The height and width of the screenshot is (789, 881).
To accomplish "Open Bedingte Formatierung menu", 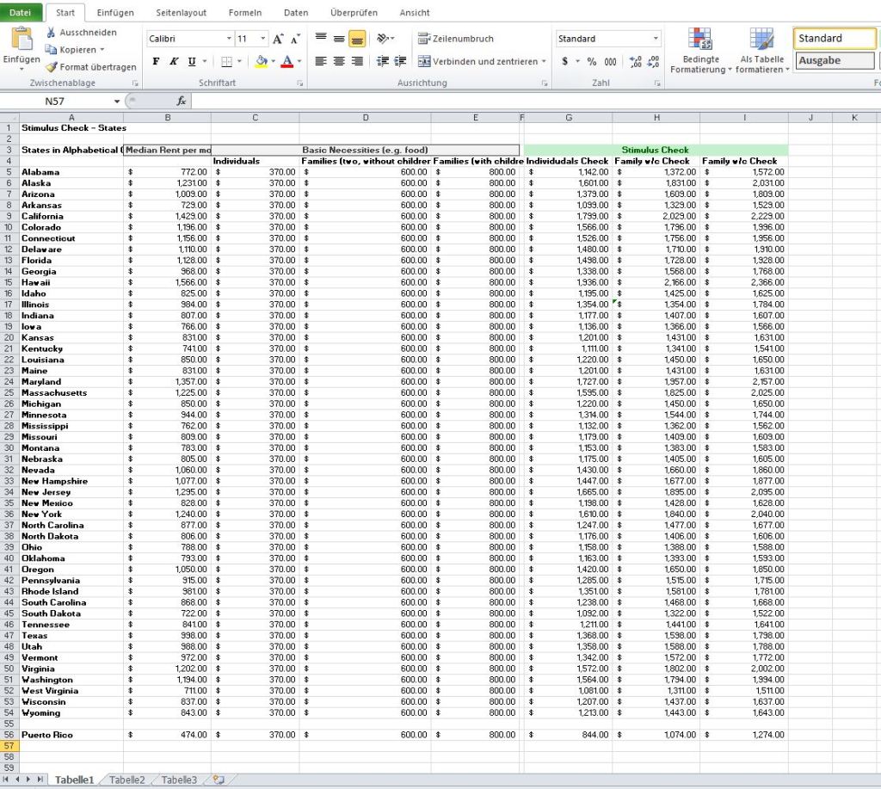I will [x=700, y=52].
